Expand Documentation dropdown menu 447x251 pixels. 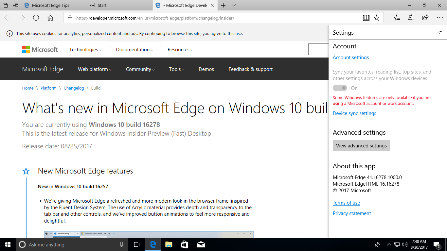tap(134, 50)
